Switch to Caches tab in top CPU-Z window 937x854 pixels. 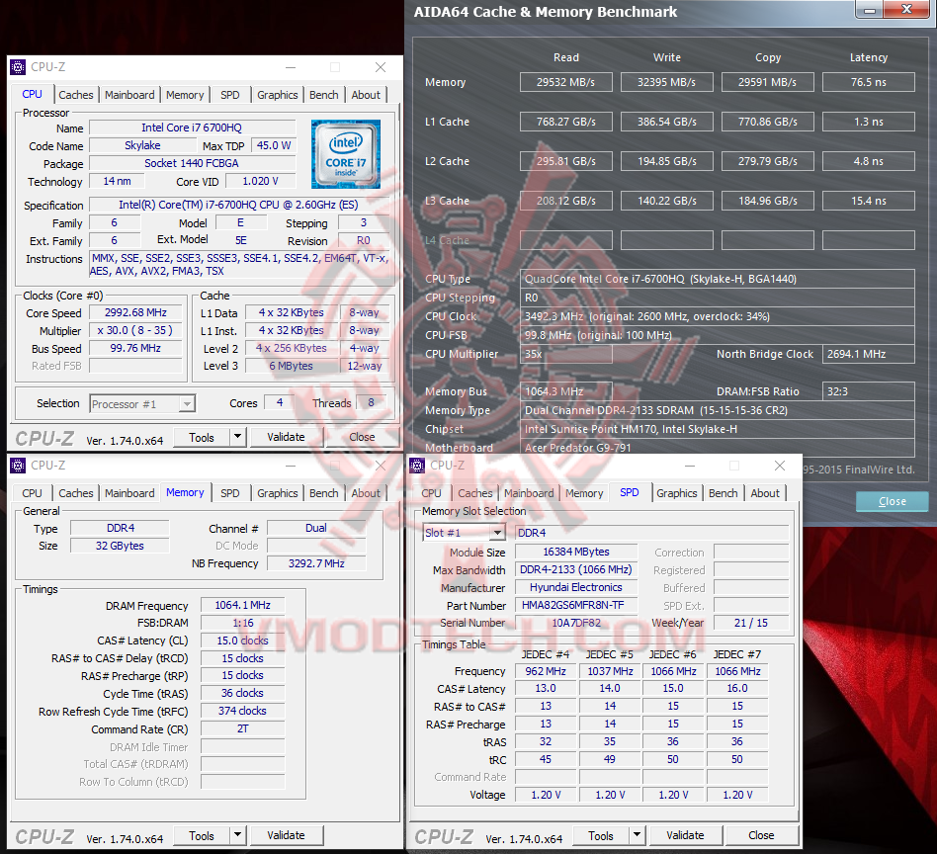[x=76, y=95]
